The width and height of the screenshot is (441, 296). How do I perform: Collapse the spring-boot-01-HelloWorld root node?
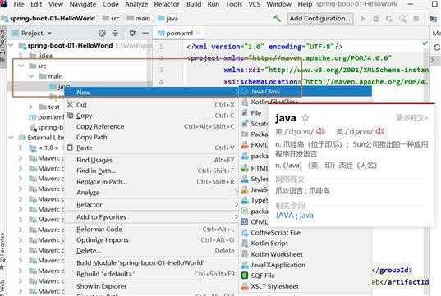click(x=11, y=45)
